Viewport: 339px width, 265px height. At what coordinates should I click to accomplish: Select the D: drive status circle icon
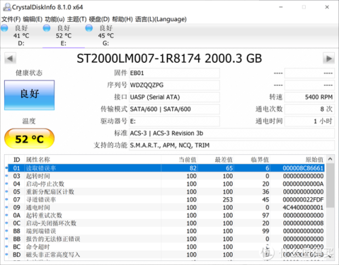point(4,28)
